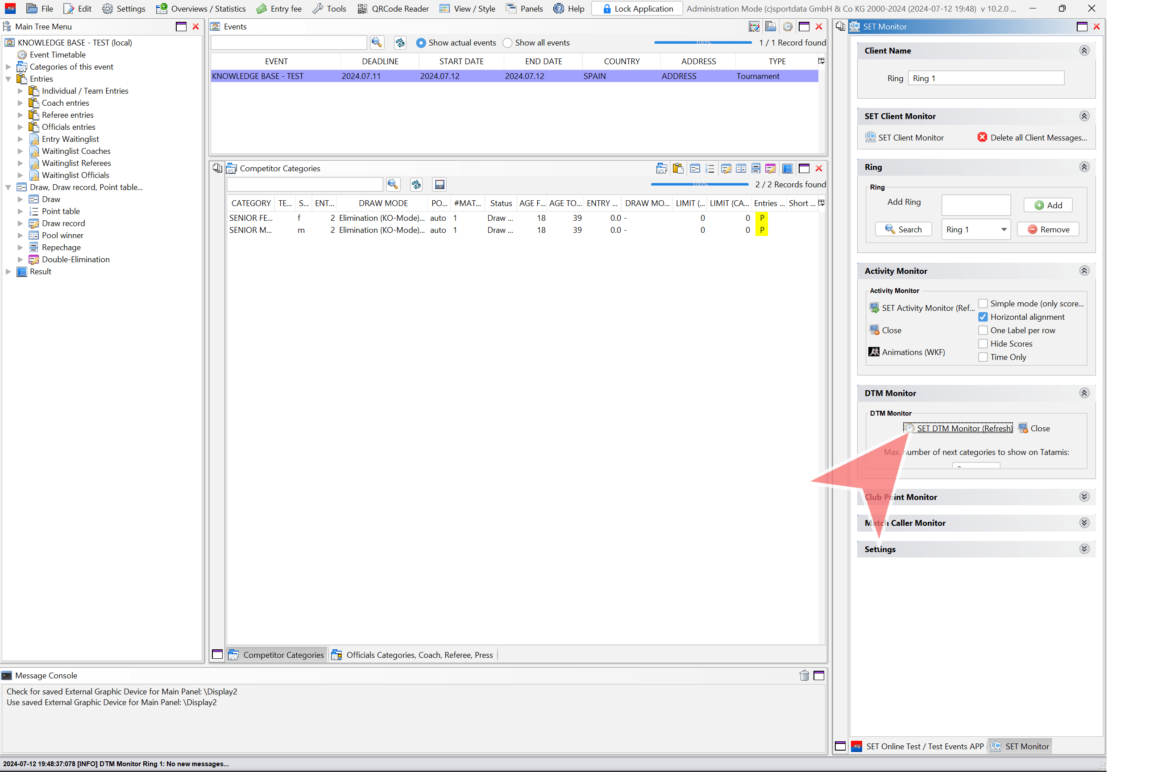Open the Ring 1 dropdown in Ring section
This screenshot has height=772, width=1166.
(x=975, y=229)
